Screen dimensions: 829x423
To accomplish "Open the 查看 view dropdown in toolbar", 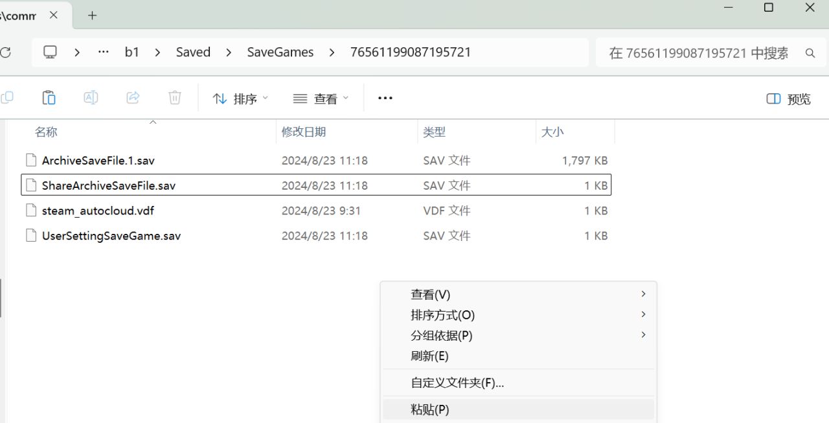I will (321, 98).
